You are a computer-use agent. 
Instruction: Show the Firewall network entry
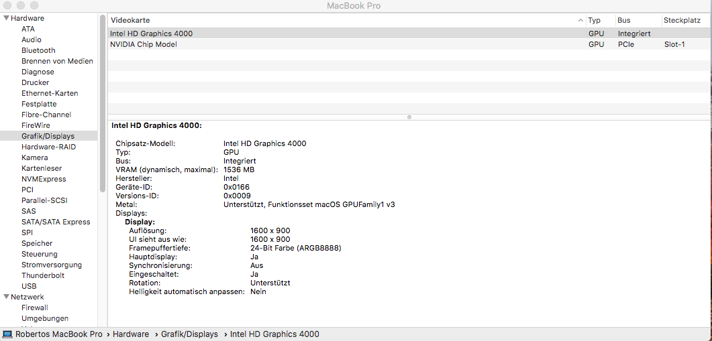coord(35,308)
